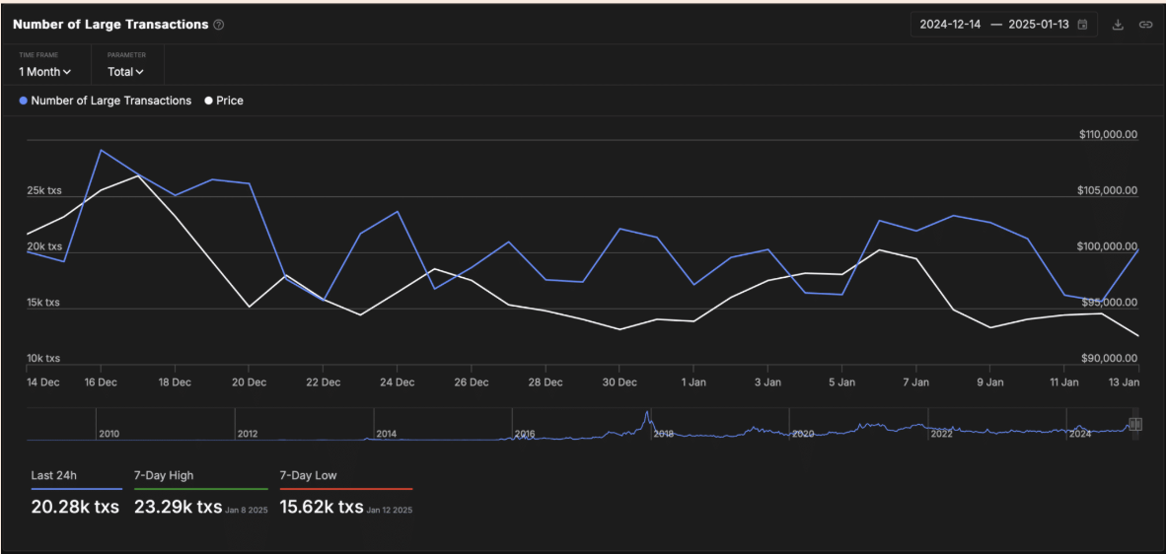This screenshot has height=554, width=1166.
Task: Click the end date 2025-01-13
Action: [x=1038, y=25]
